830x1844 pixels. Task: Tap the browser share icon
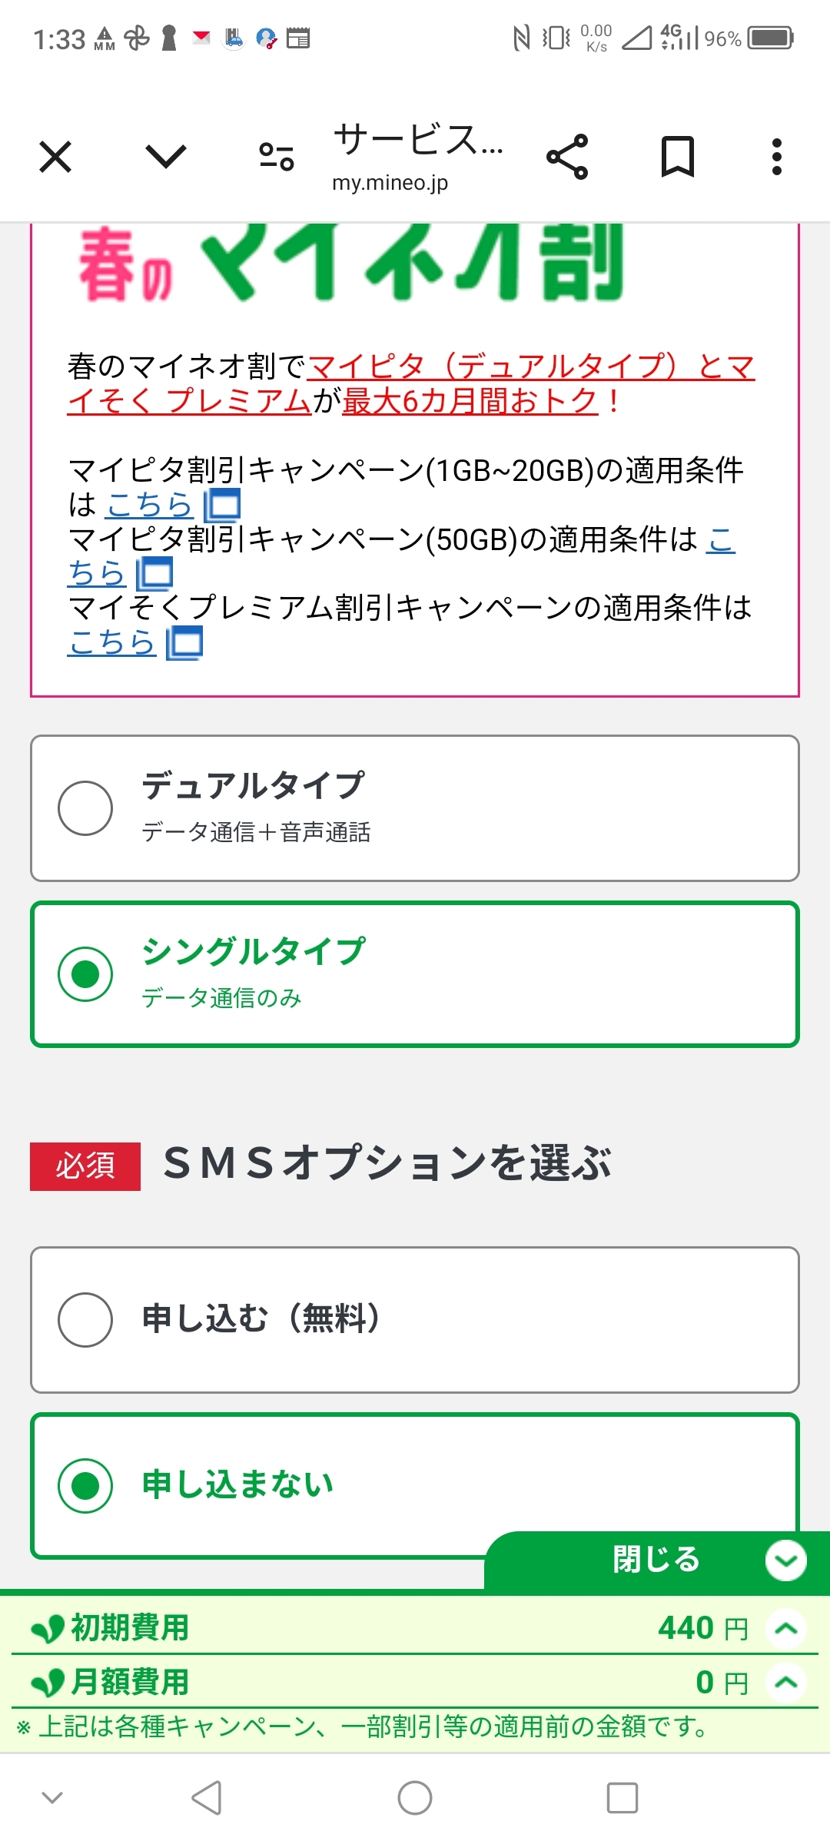(x=567, y=158)
